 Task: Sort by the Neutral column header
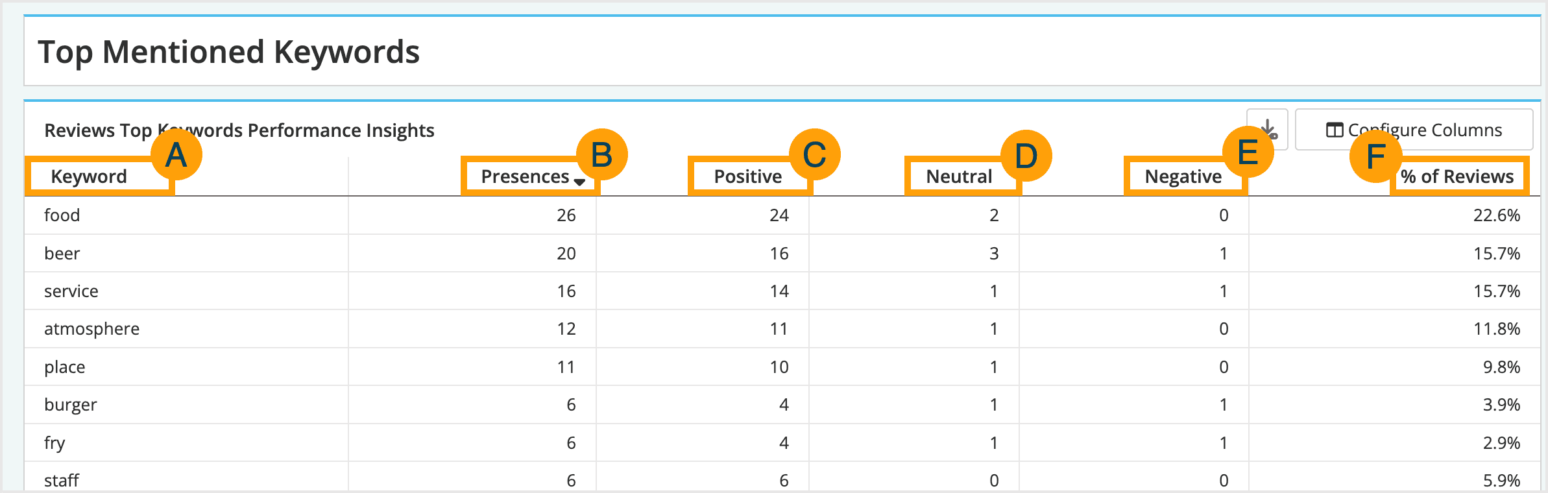(x=958, y=176)
